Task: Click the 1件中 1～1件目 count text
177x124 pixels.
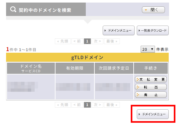Action: (21, 50)
